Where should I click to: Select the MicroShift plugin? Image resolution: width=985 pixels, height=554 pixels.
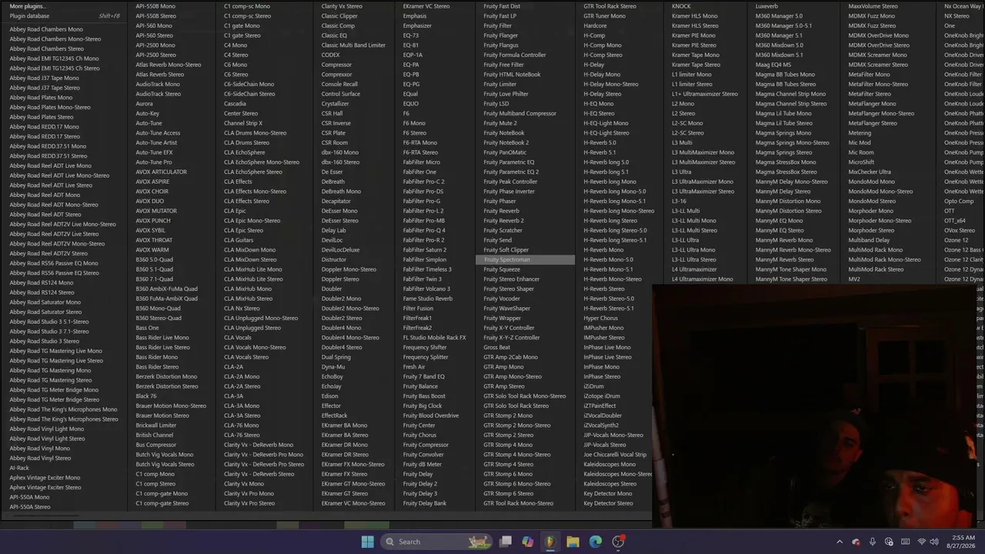(861, 162)
